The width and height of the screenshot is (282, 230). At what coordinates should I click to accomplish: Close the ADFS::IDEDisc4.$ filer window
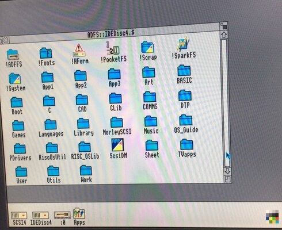pos(6,40)
